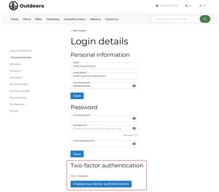Save the personal information form
The width and height of the screenshot is (219, 192).
(x=77, y=96)
